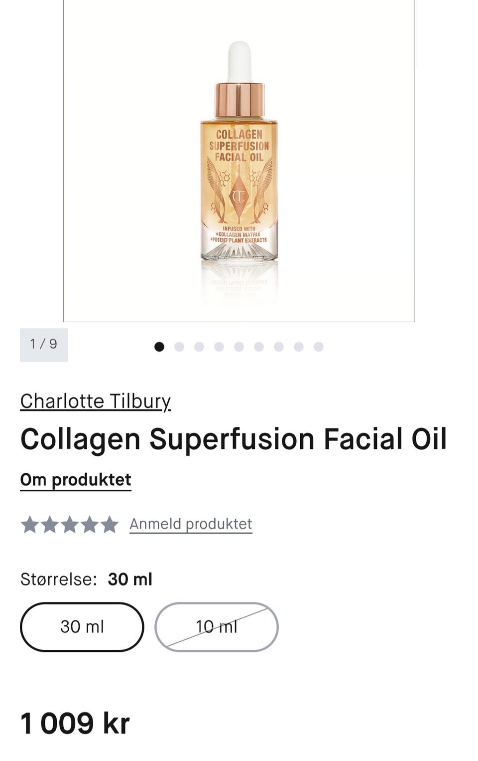478x761 pixels.
Task: Click Anmeld produktet review link
Action: click(191, 524)
